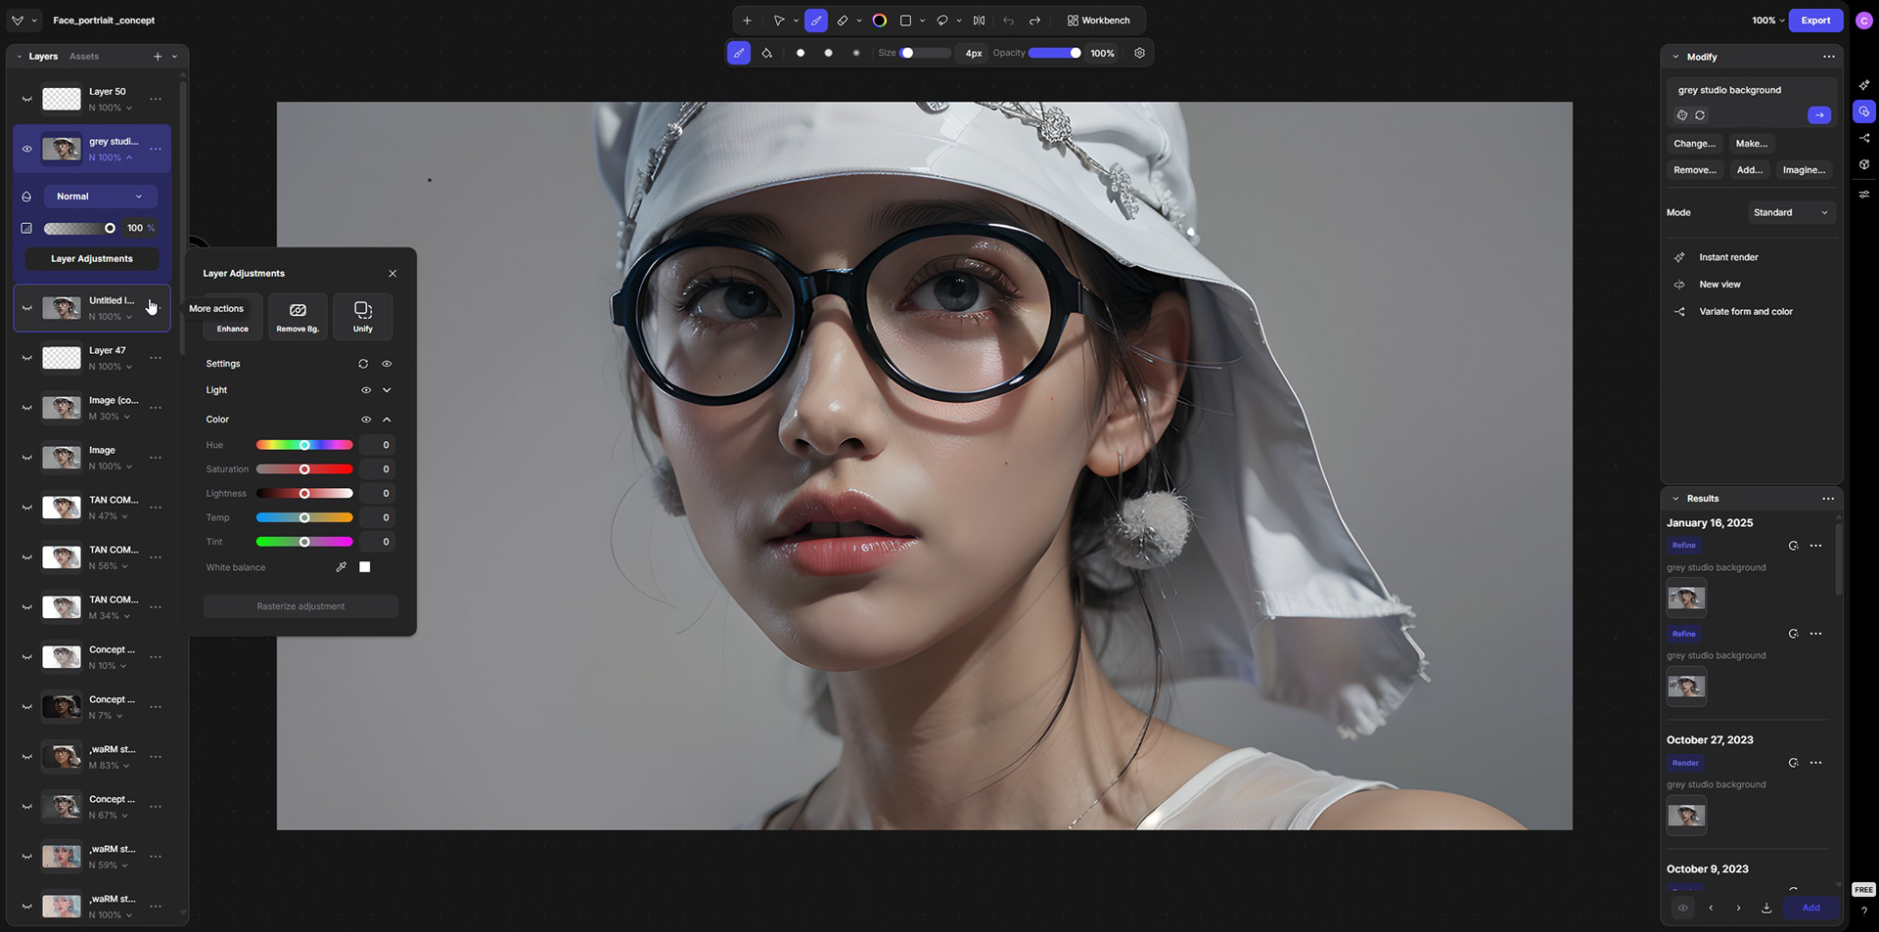The height and width of the screenshot is (932, 1879).
Task: Toggle the Light adjustments eye icon
Action: [366, 390]
